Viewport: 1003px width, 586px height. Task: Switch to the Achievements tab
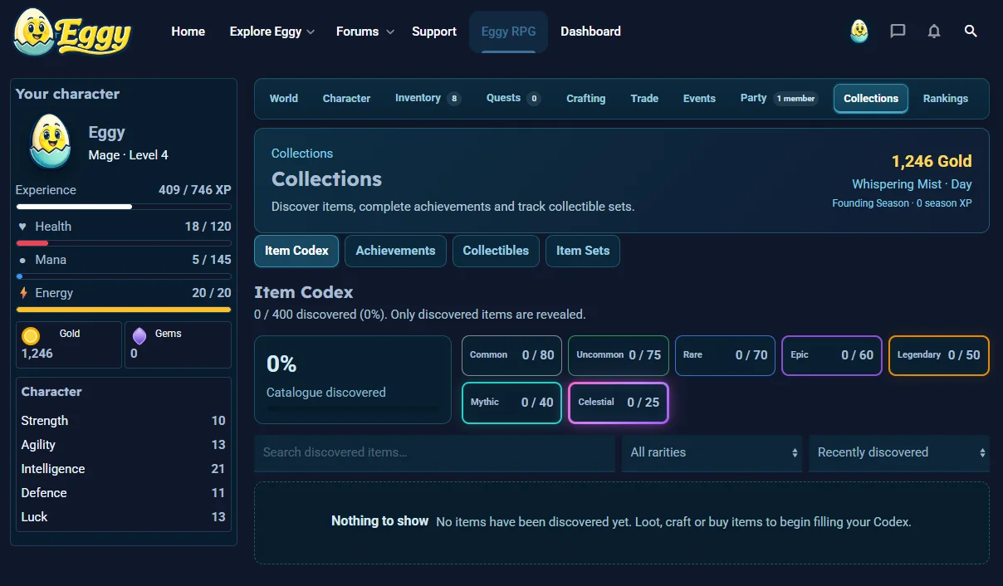tap(395, 251)
